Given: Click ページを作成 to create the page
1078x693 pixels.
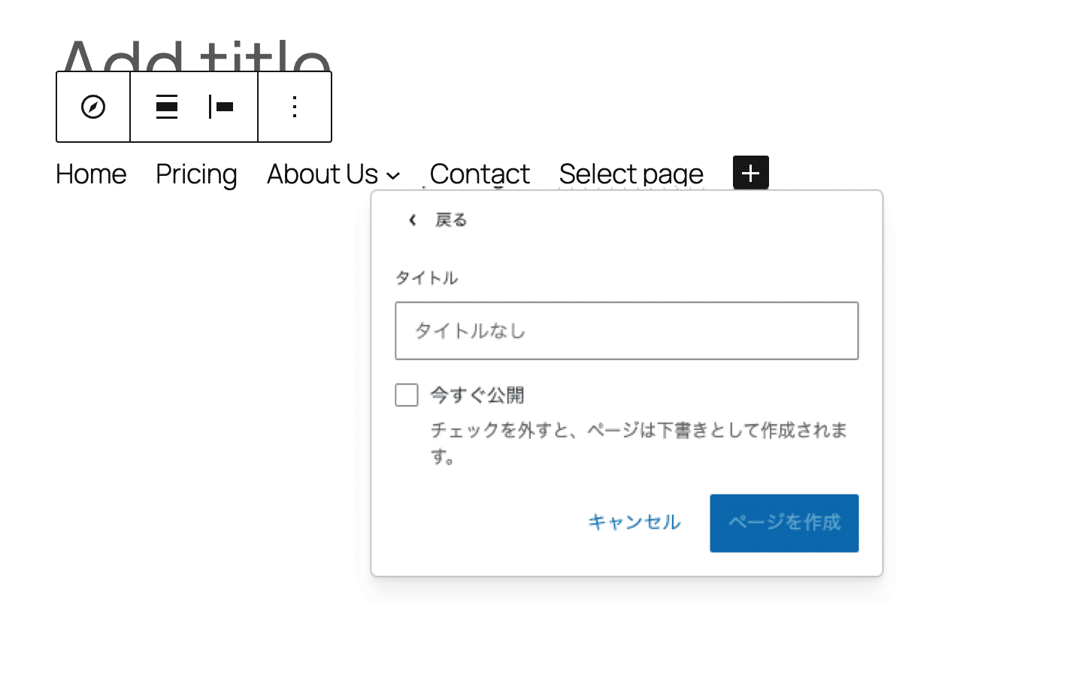Looking at the screenshot, I should [x=783, y=522].
